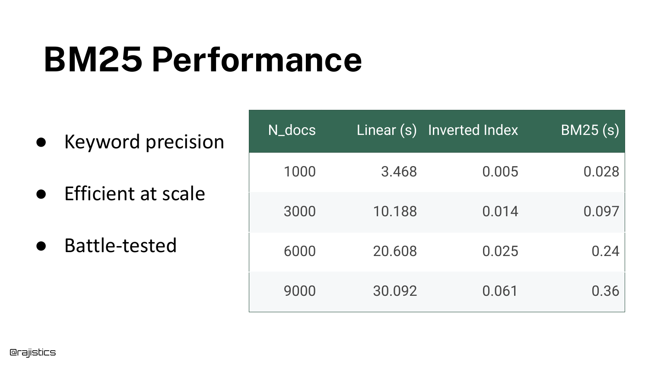Viewport: 648px width, 365px height.
Task: Select the 0.36 BM25 cell
Action: coord(605,291)
